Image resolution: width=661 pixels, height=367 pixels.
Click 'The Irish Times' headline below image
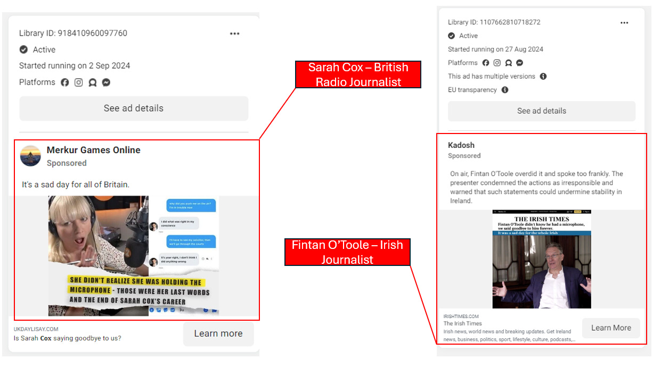(x=463, y=323)
